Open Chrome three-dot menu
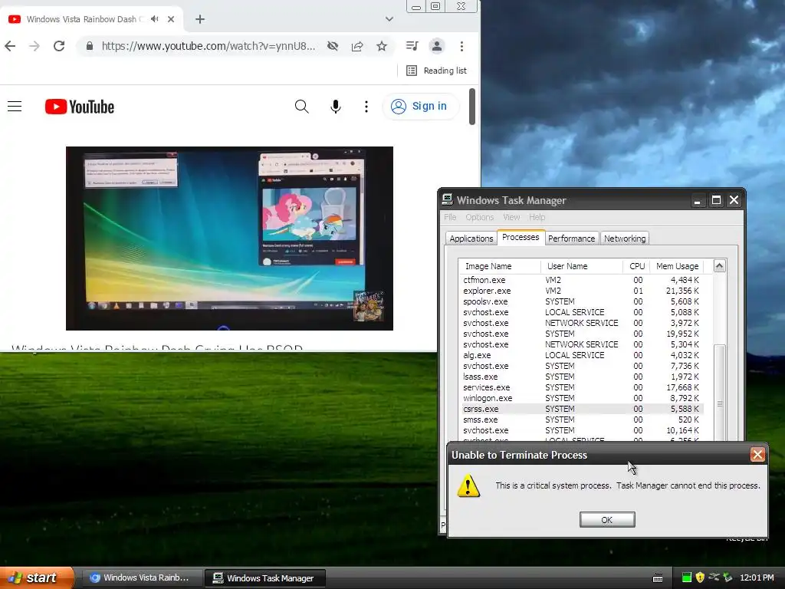 click(461, 46)
